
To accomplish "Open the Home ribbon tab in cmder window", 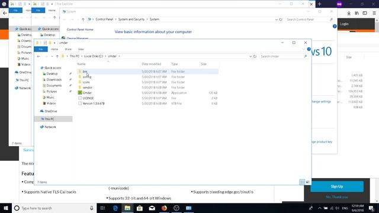I will pos(54,49).
